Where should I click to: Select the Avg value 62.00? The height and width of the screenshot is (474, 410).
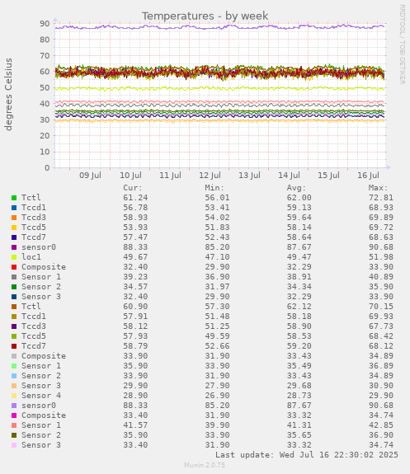299,198
